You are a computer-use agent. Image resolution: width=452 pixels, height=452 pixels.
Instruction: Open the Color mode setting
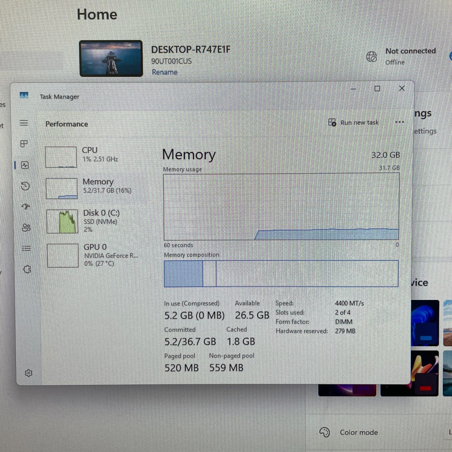358,432
